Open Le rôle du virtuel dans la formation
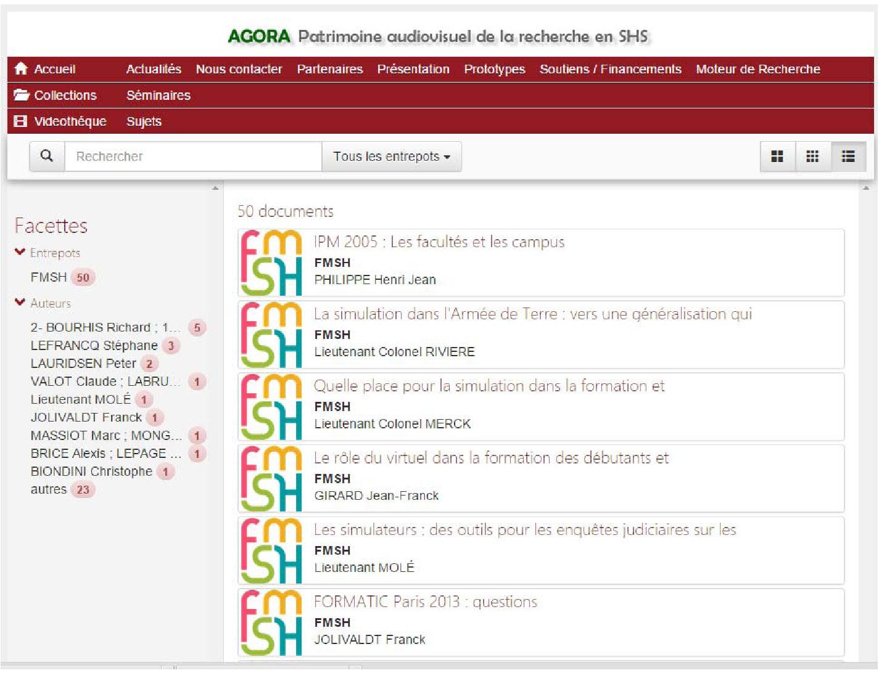 [491, 458]
